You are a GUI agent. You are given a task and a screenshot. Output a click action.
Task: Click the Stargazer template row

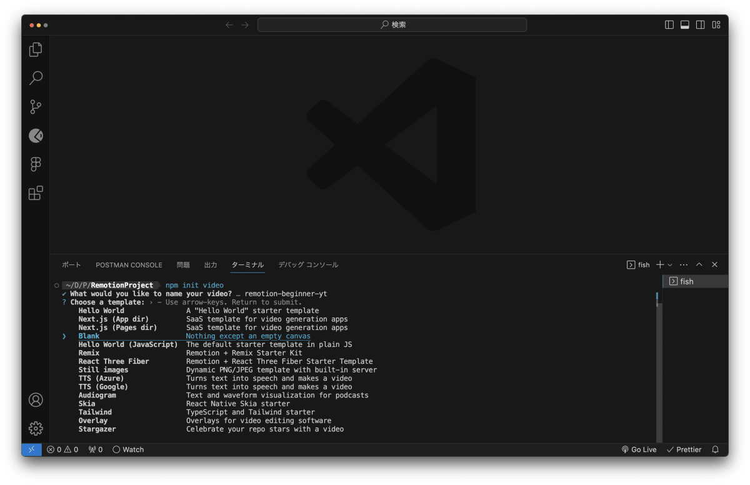coord(211,429)
